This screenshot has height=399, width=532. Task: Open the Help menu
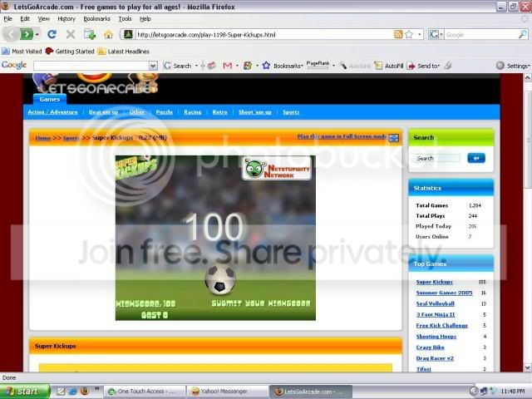(x=145, y=18)
